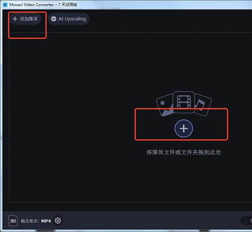Click the round plus icon to add files
Image resolution: width=252 pixels, height=232 pixels.
[x=184, y=129]
